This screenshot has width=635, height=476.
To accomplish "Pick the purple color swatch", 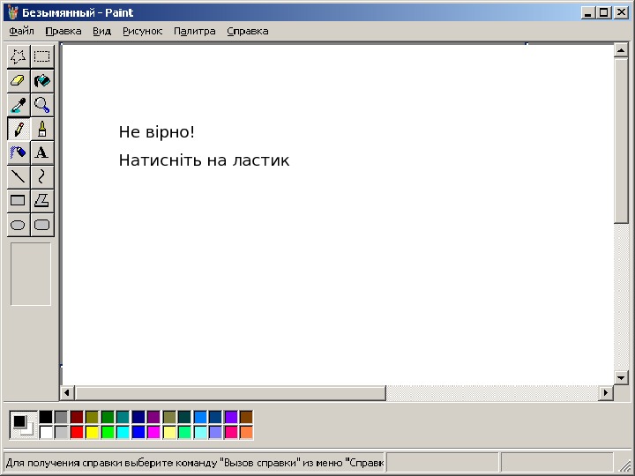I will (153, 417).
